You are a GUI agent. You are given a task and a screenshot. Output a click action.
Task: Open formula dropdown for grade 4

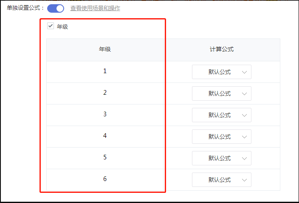(222, 137)
